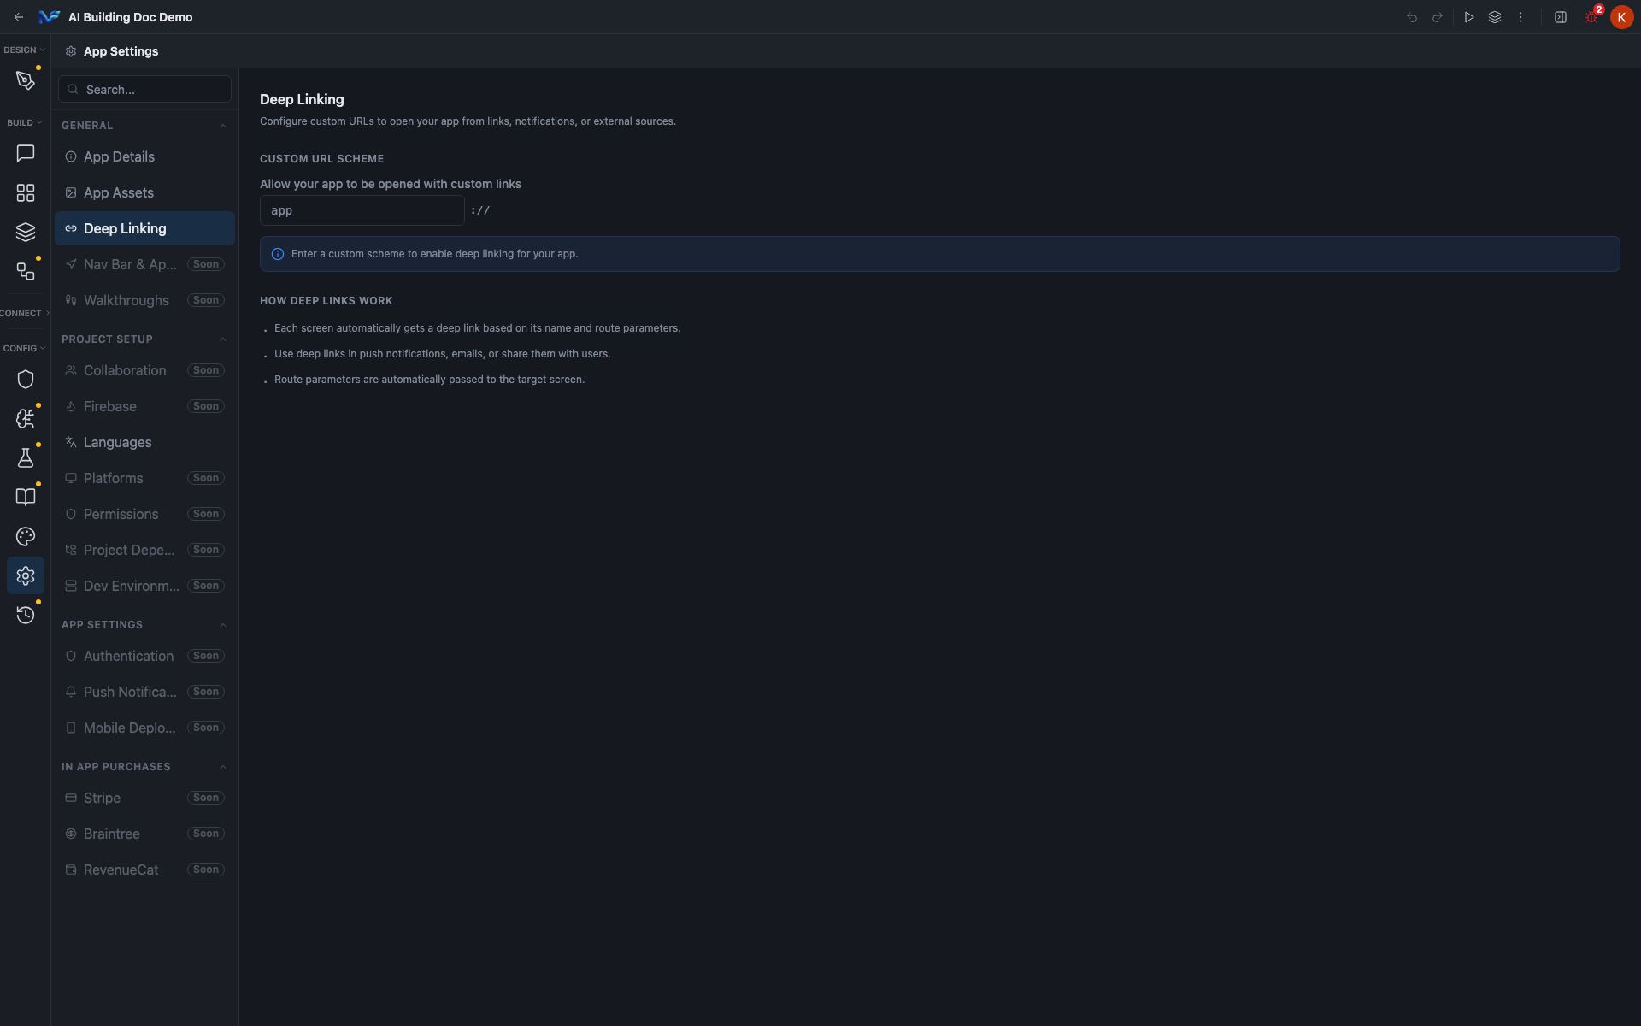Viewport: 1641px width, 1026px height.
Task: Select the Stripe item
Action: point(144,799)
